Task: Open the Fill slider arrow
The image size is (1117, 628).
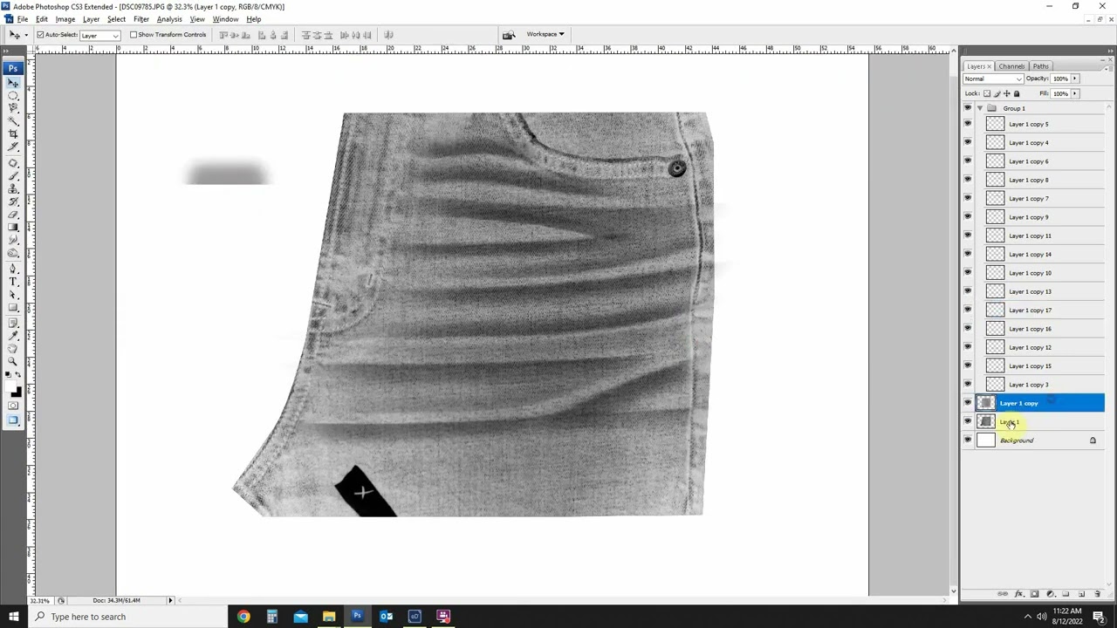Action: [x=1075, y=93]
